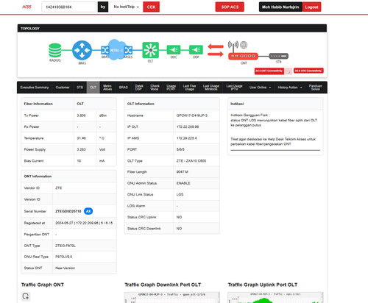
Task: Click the serial number ZTEGD5D25718
Action: point(68,211)
